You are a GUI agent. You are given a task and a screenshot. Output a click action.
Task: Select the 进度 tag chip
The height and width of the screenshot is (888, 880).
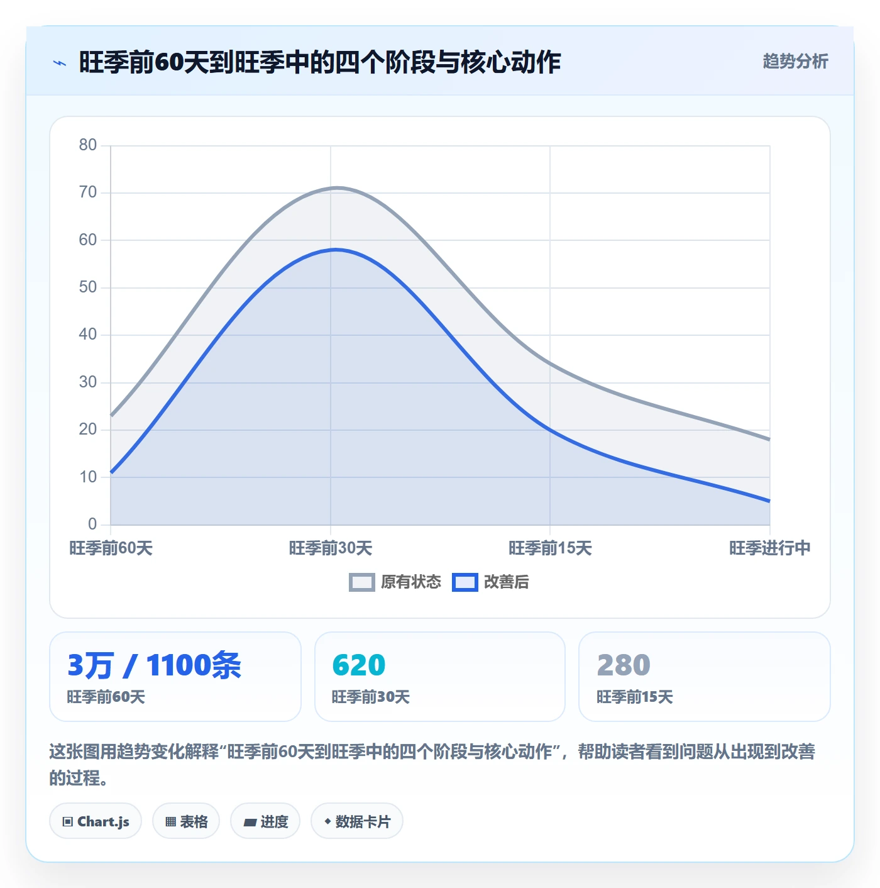coord(265,821)
